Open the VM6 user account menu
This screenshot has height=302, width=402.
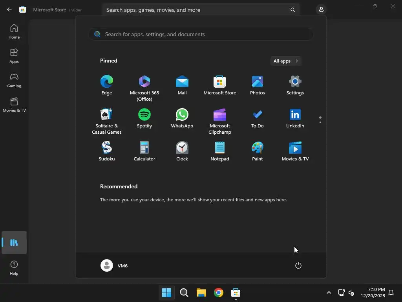click(114, 265)
